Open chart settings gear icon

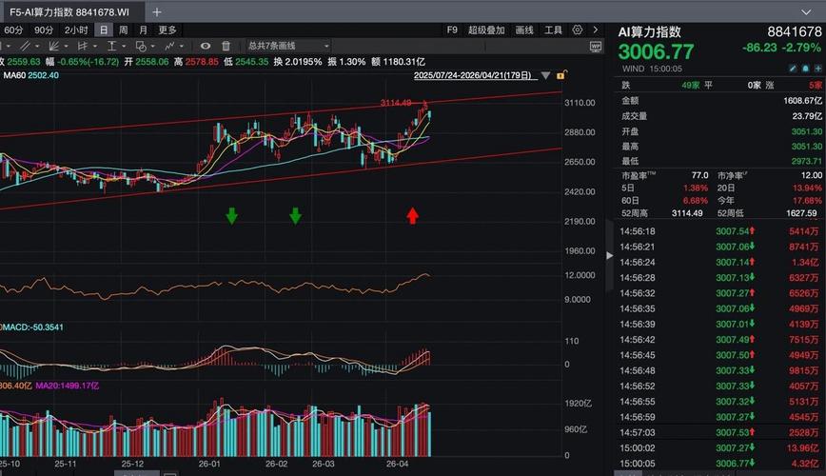tap(578, 30)
